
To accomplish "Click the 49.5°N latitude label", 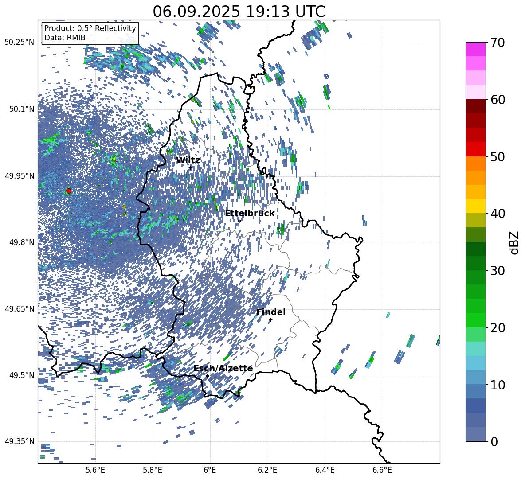I will click(22, 375).
